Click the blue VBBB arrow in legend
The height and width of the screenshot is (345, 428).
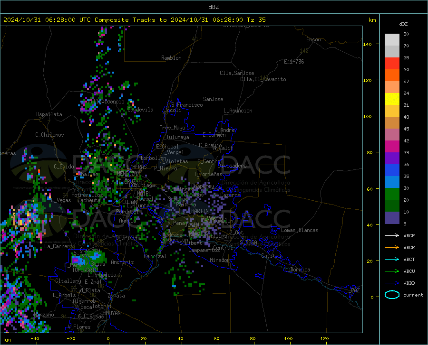coord(392,283)
